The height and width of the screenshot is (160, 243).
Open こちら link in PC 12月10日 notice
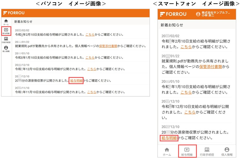[x=92, y=69]
